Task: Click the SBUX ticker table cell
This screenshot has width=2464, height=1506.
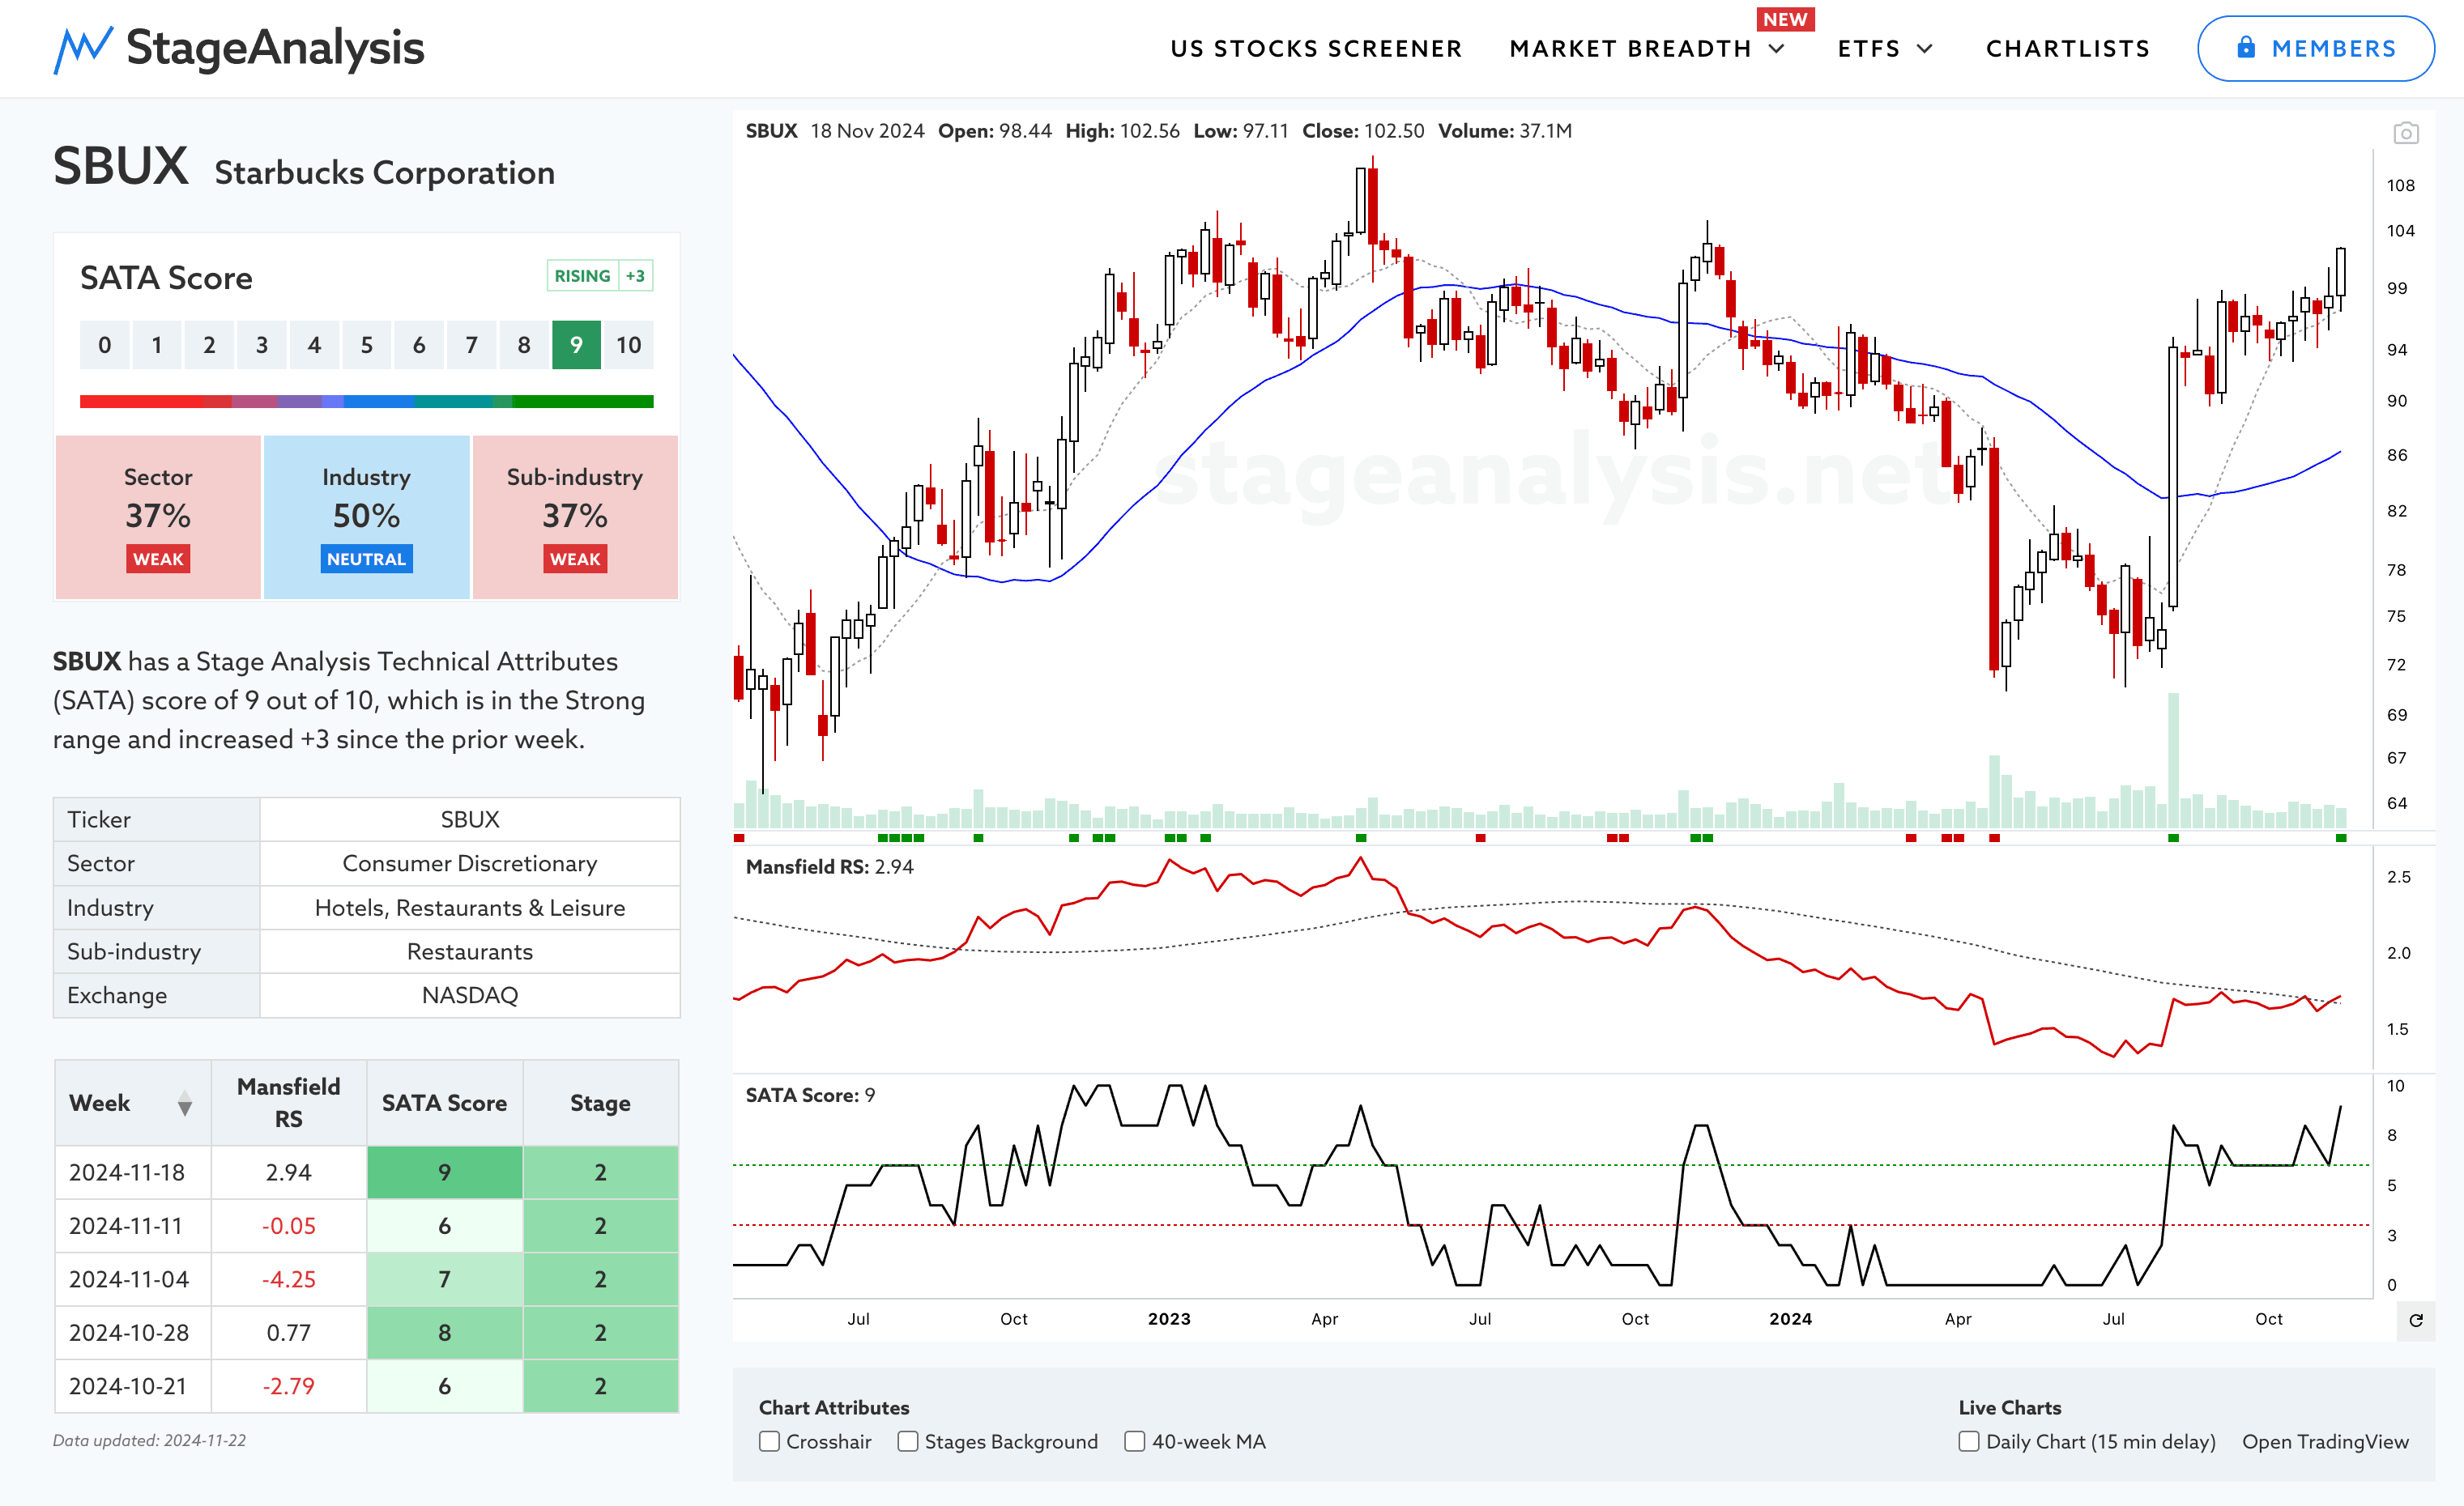Action: point(470,819)
